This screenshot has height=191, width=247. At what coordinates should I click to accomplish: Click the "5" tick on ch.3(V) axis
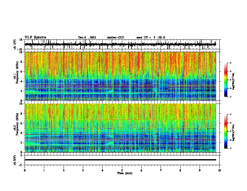22,155
